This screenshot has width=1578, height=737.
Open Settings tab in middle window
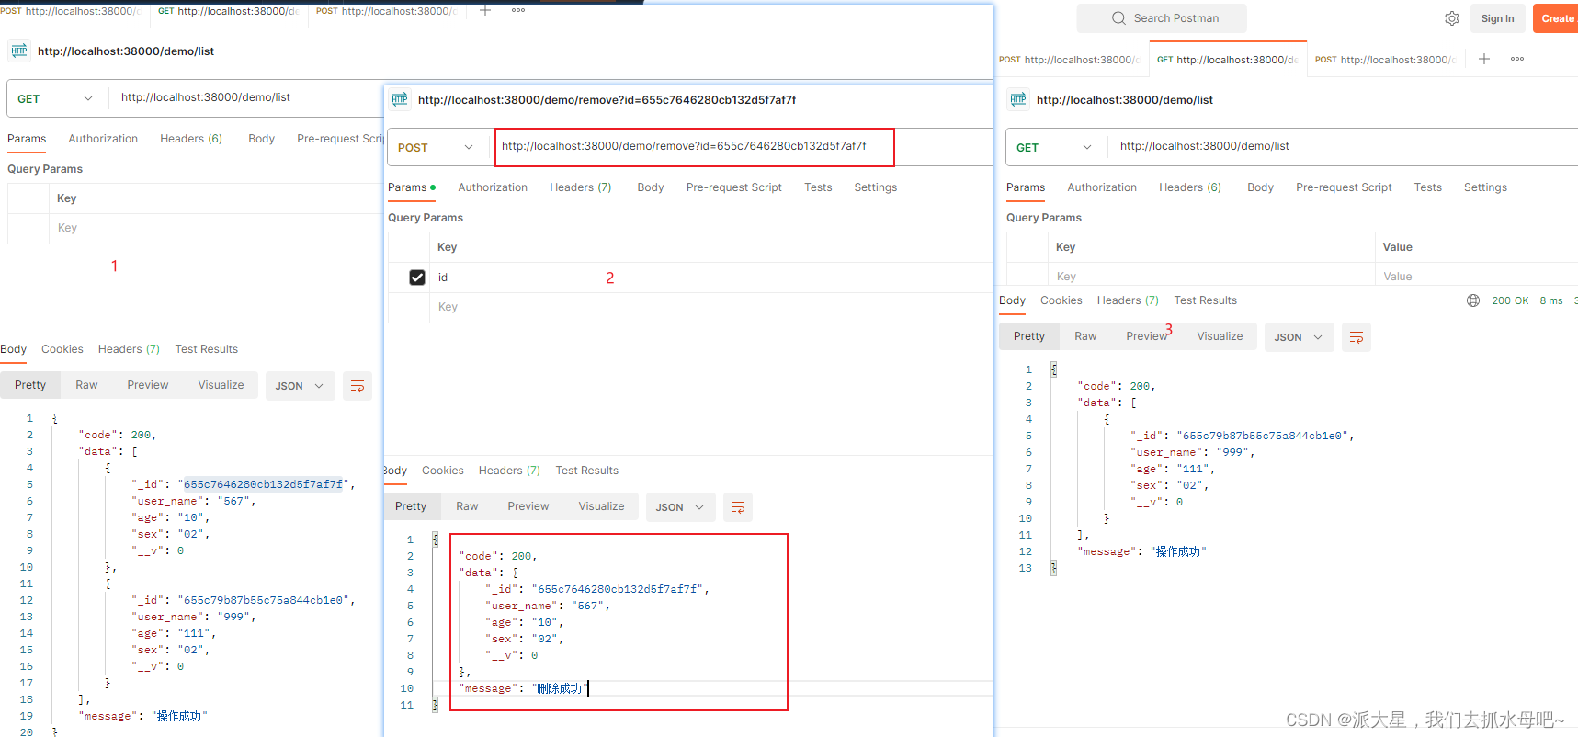[876, 187]
